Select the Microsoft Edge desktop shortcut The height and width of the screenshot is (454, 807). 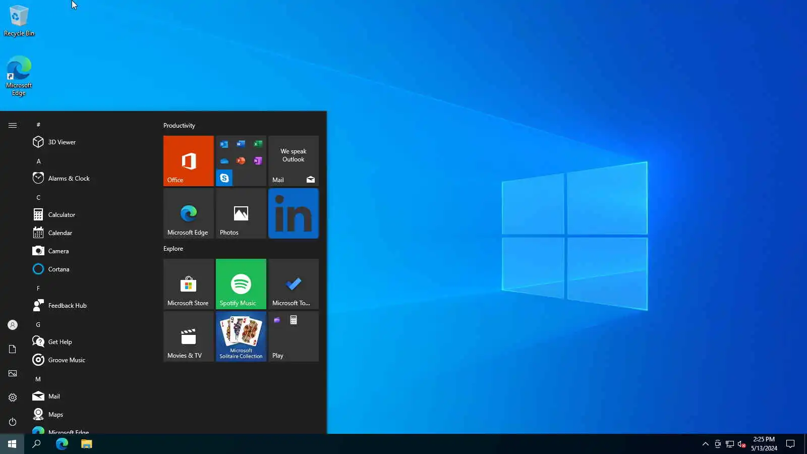tap(19, 76)
